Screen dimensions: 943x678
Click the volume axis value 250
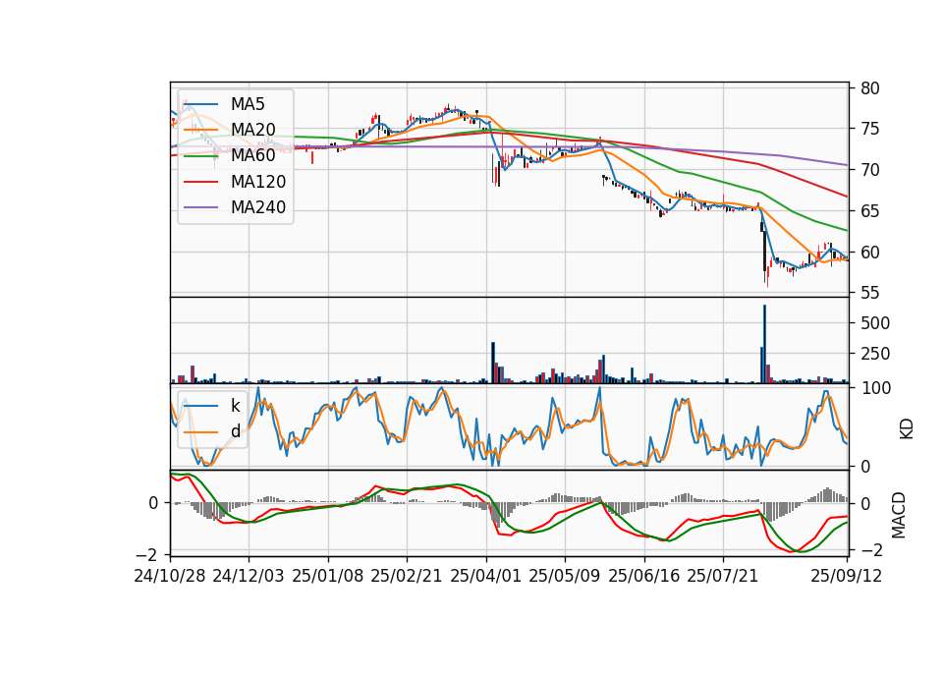pos(875,354)
